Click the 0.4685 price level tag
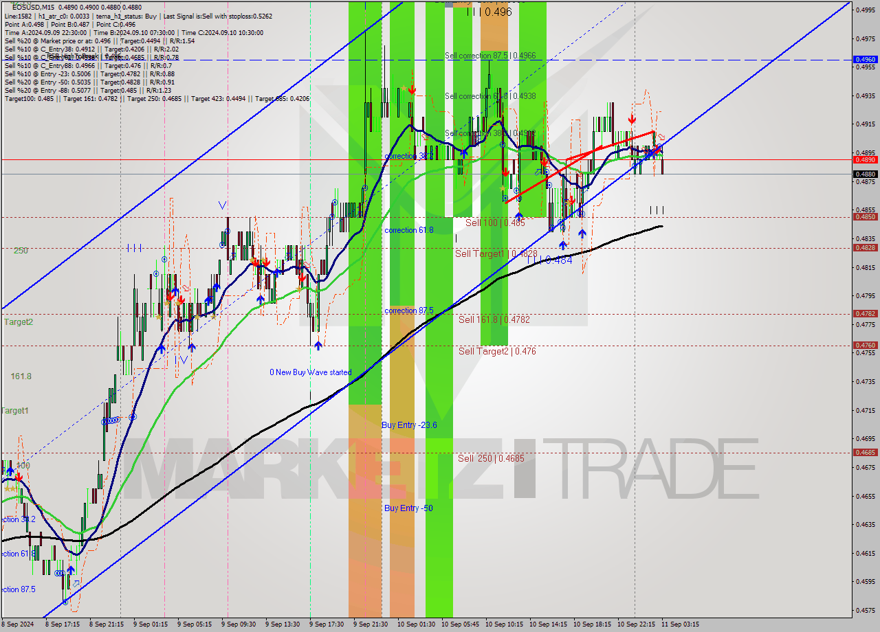Screen dimensions: 880x632 [865, 453]
